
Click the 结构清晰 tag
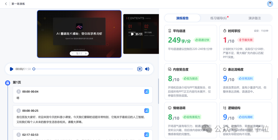(x=246, y=117)
